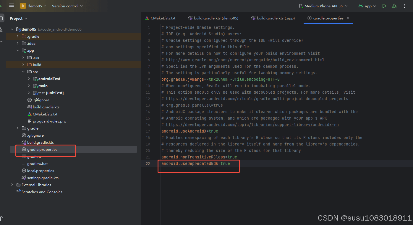
Task: Close the gradle.properties editor tab
Action: click(348, 18)
